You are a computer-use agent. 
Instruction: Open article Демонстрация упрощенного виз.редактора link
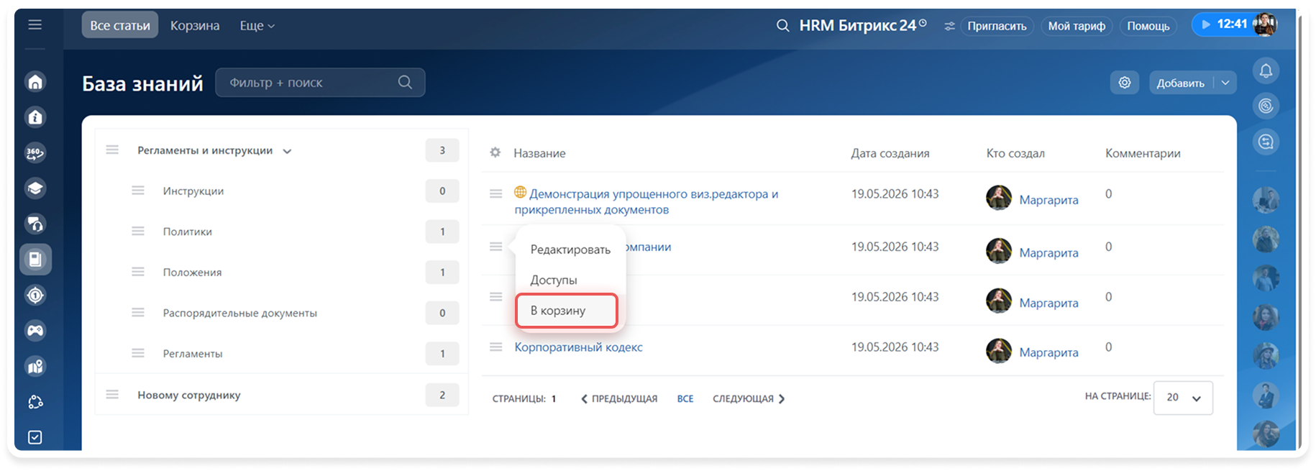pos(646,201)
